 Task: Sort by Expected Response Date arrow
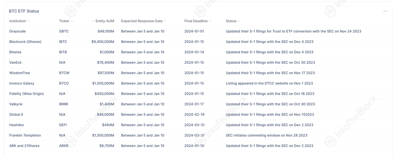tap(165, 21)
